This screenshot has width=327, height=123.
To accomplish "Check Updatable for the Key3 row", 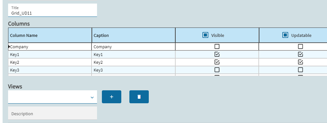I will point(300,70).
